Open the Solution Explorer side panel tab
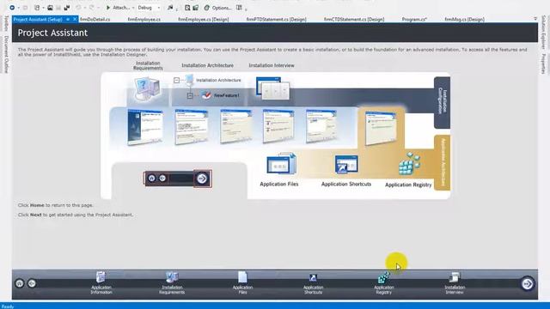The image size is (550, 309). 543,32
